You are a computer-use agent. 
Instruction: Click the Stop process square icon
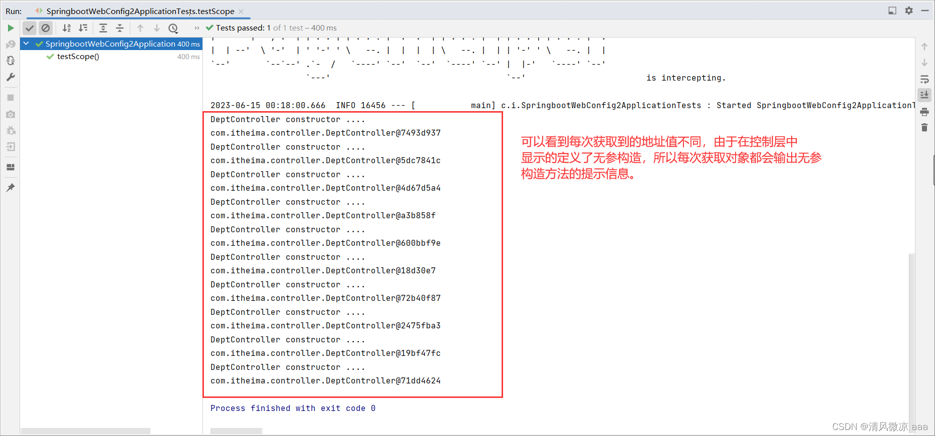11,98
